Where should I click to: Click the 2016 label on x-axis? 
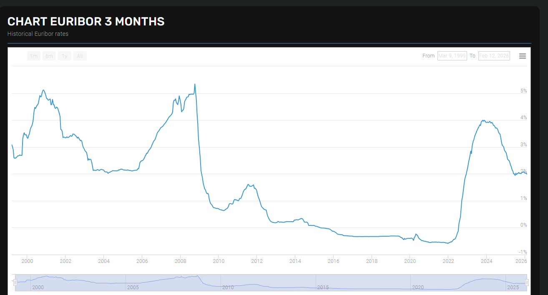pyautogui.click(x=333, y=261)
